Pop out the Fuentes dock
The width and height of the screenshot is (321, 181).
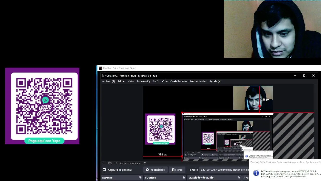coord(183,178)
